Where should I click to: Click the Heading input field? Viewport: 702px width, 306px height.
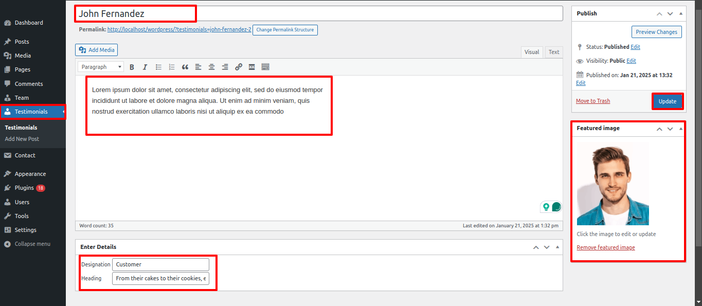click(x=160, y=278)
